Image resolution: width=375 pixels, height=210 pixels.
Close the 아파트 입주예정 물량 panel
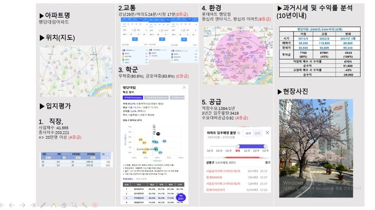(x=267, y=132)
